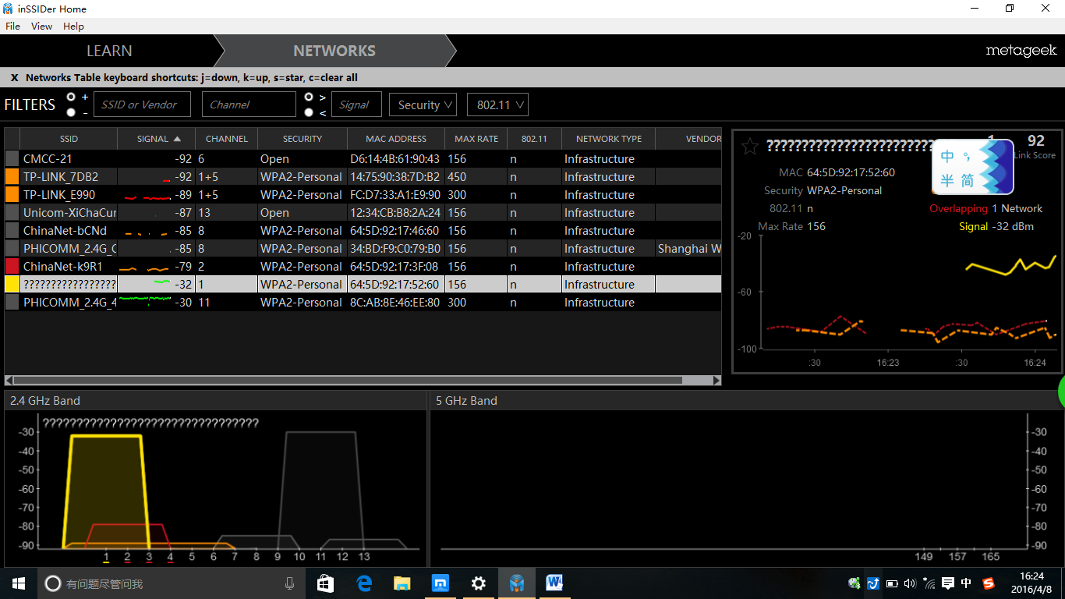Click inSSIDer taskbar icon

click(517, 583)
